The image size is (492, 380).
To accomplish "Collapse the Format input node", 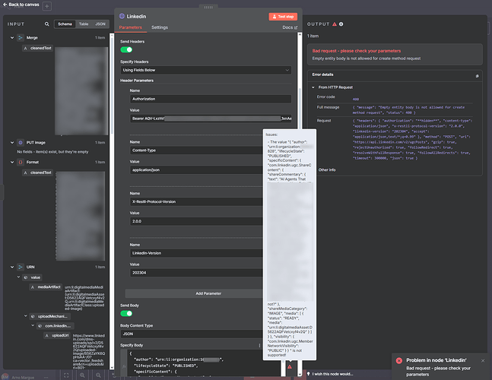I will pos(12,162).
